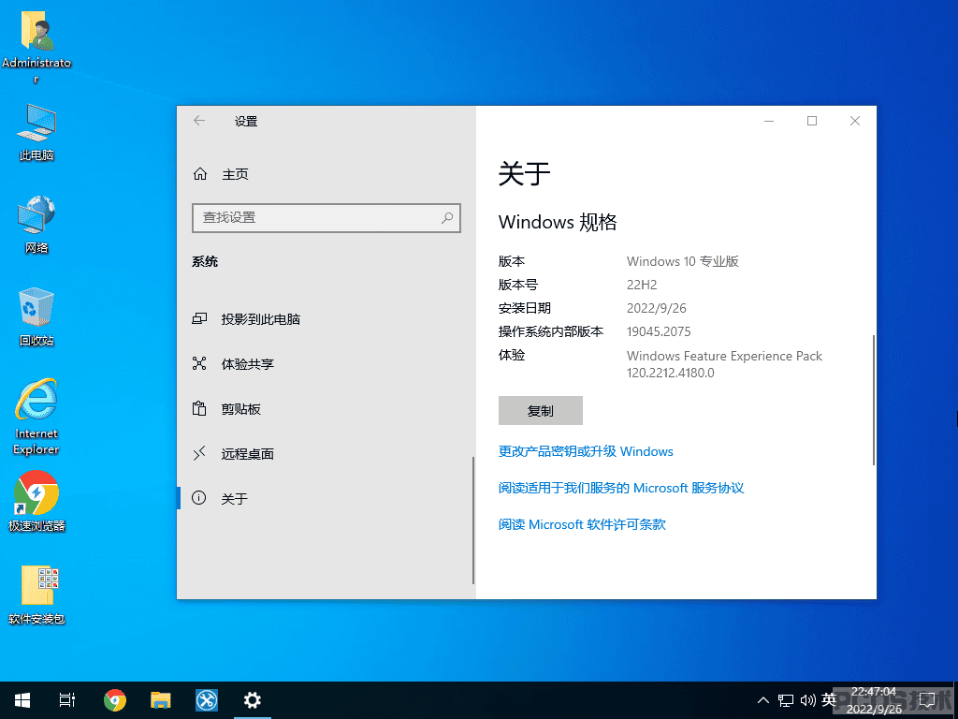Select the 回收站 recycle bin icon

[x=36, y=316]
